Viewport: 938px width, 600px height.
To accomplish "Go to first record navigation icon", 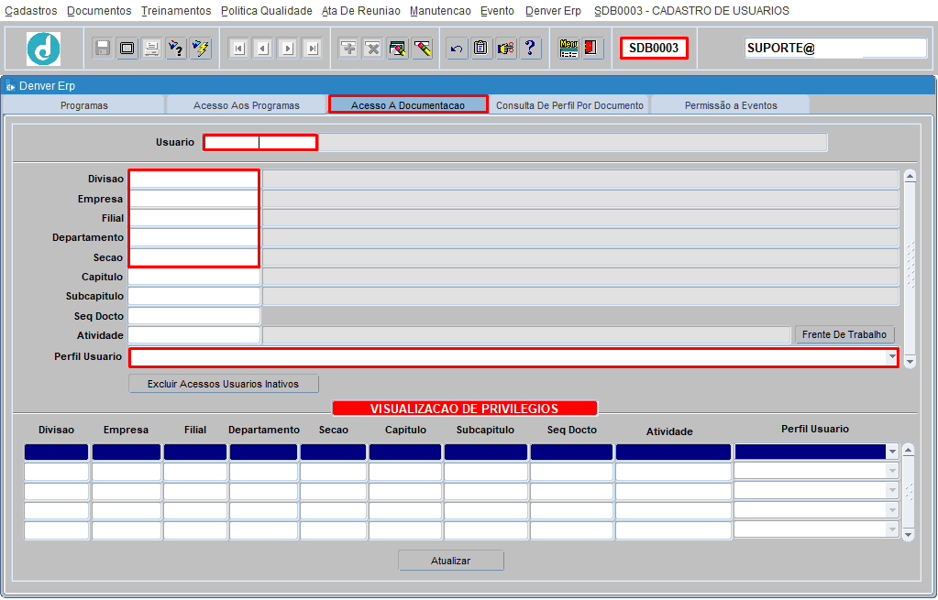I will [238, 48].
